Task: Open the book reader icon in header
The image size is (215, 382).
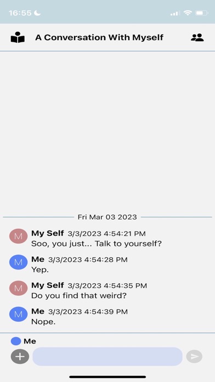Action: click(18, 37)
